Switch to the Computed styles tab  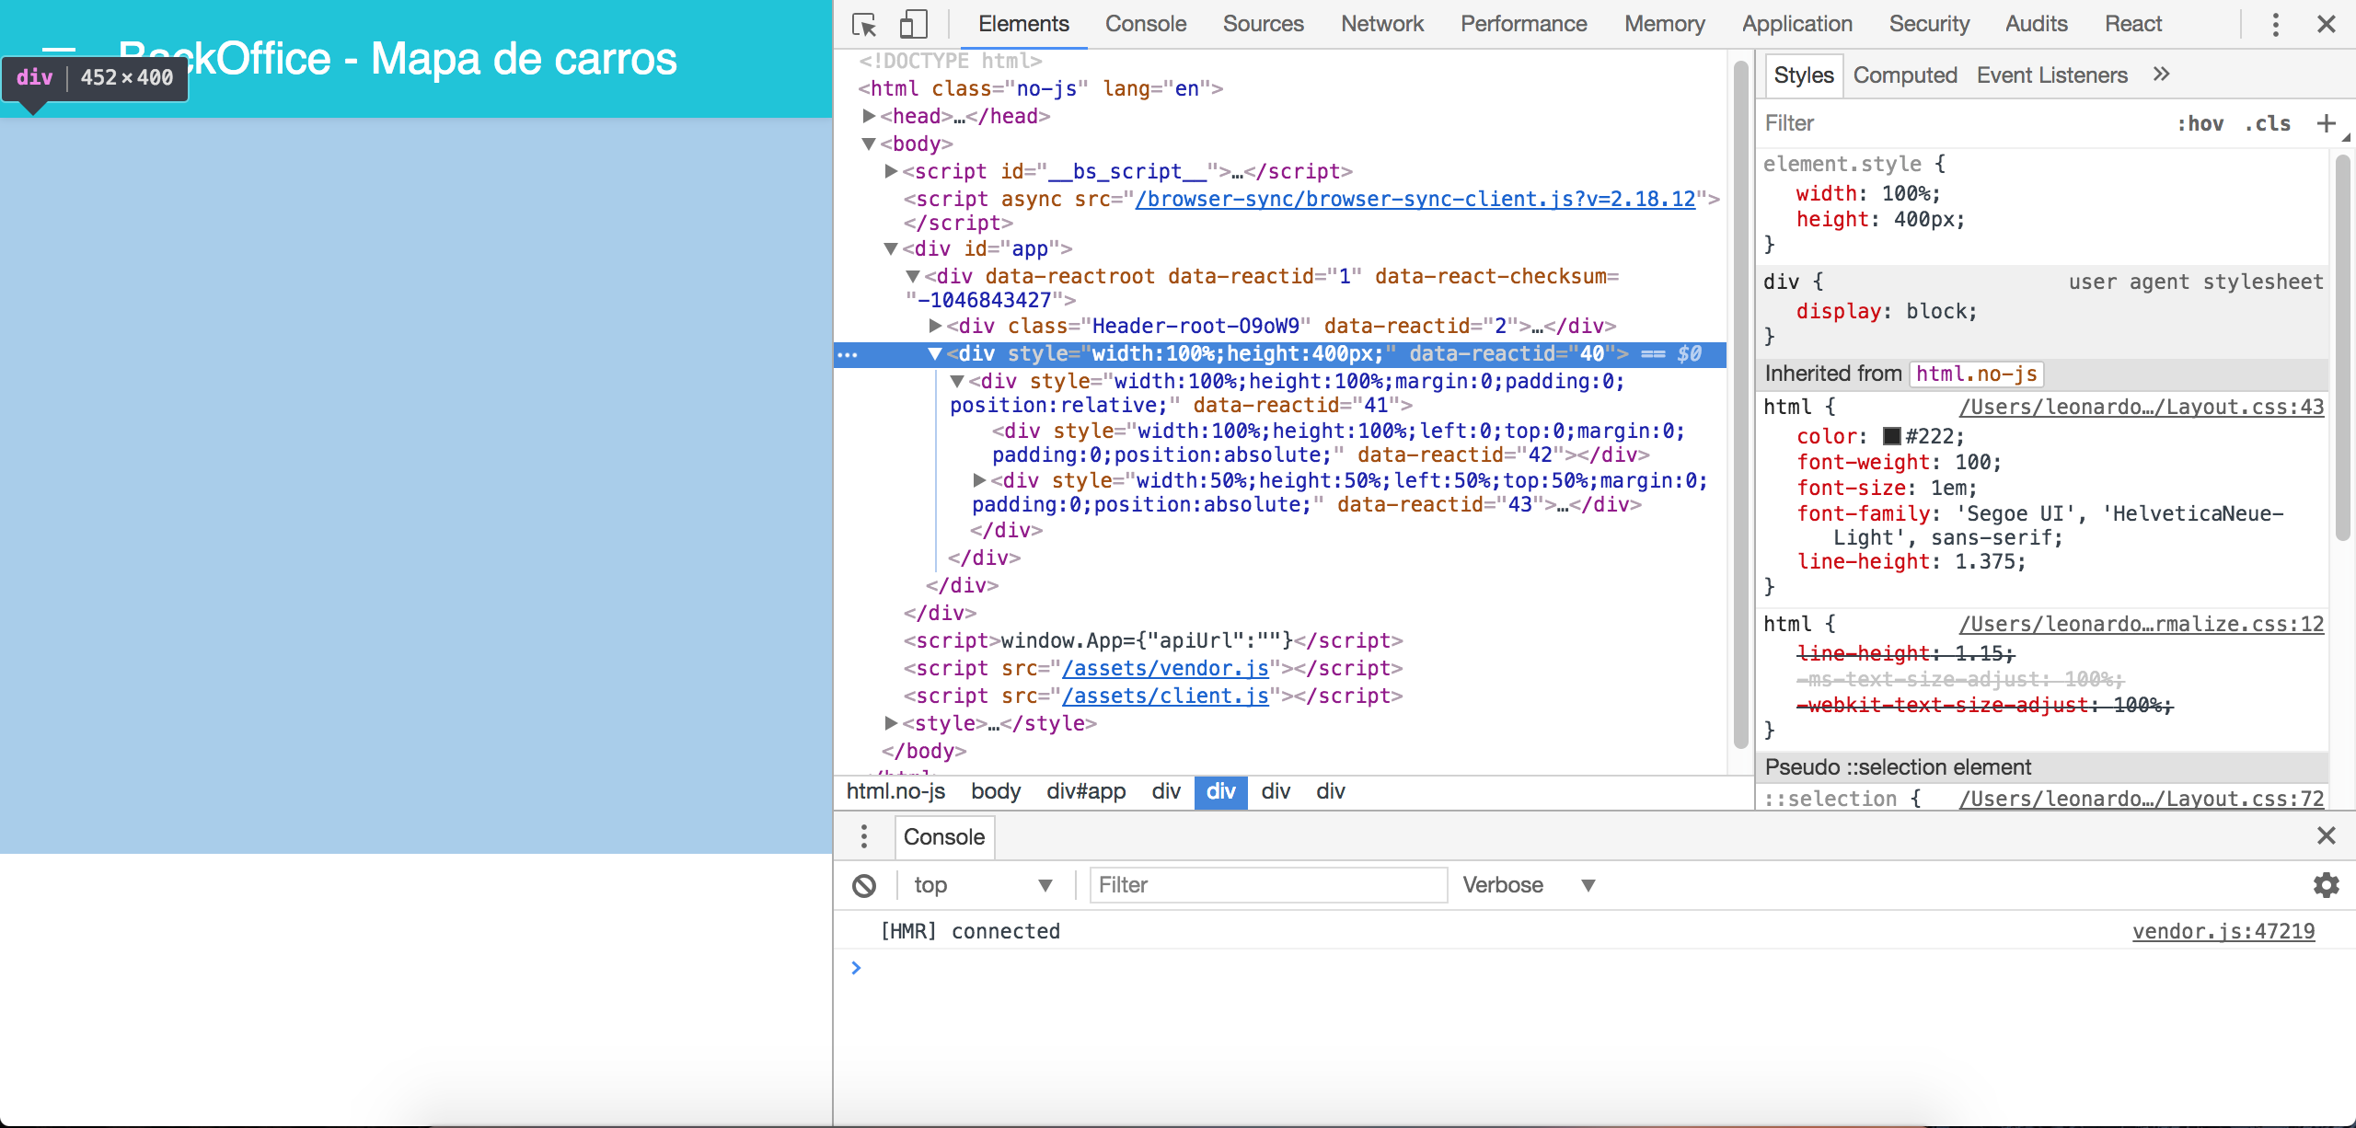(x=1904, y=75)
